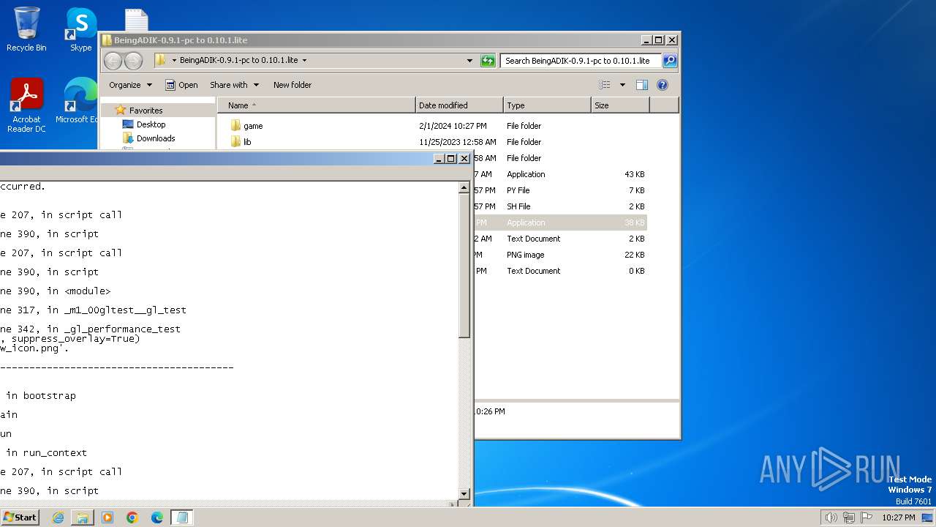Minimize the traceback error window

click(x=439, y=159)
